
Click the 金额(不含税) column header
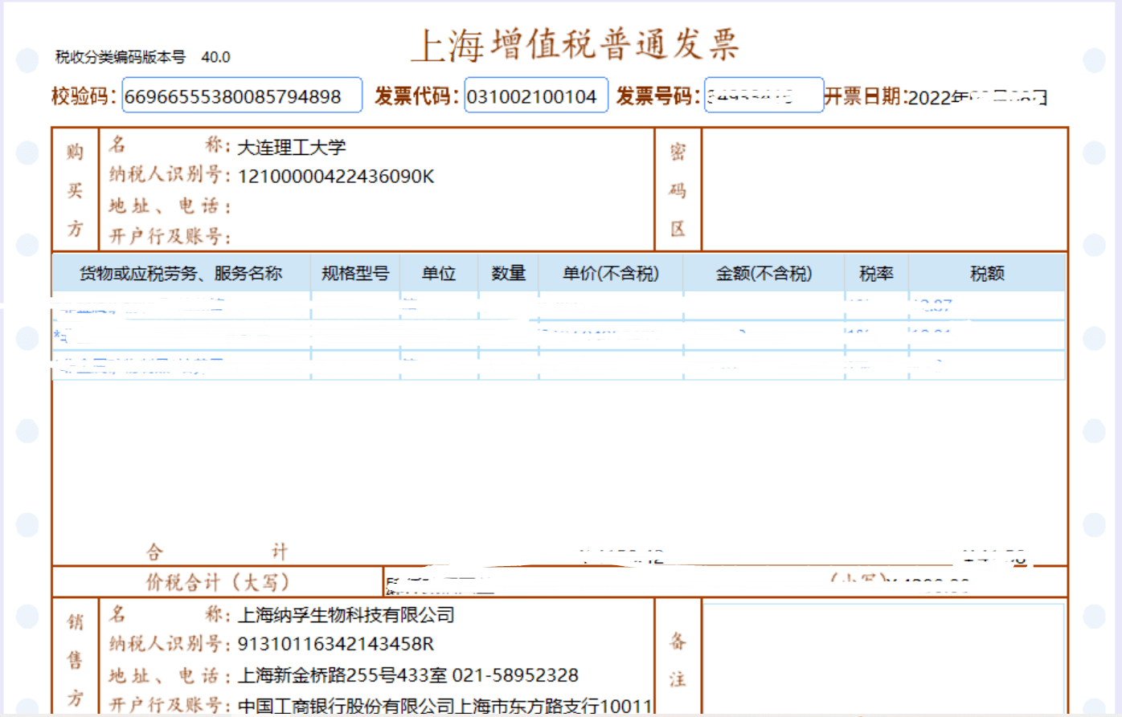pyautogui.click(x=764, y=274)
